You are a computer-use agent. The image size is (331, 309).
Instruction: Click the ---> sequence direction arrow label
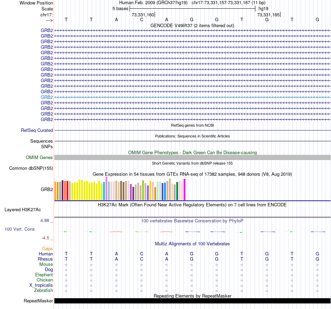49,20
